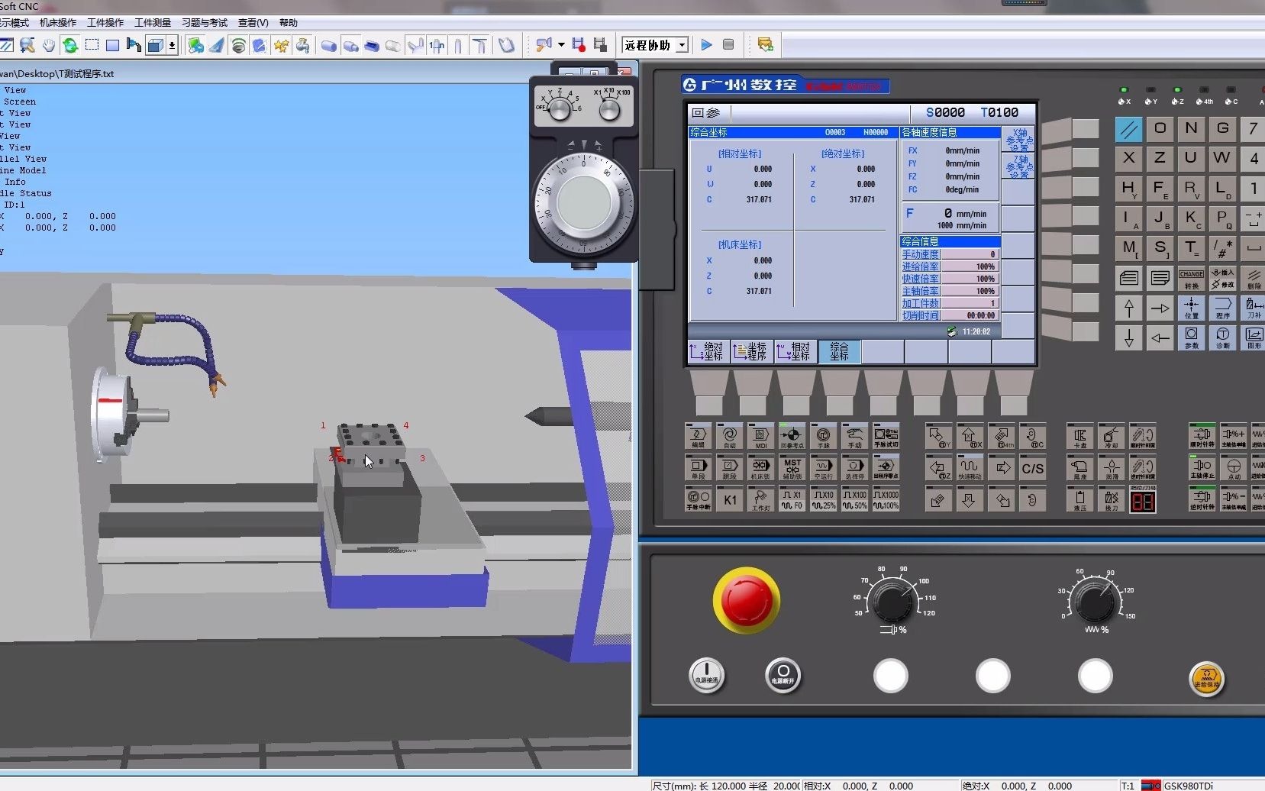Toggle 空运行 dry run key
The height and width of the screenshot is (791, 1265).
coord(824,467)
